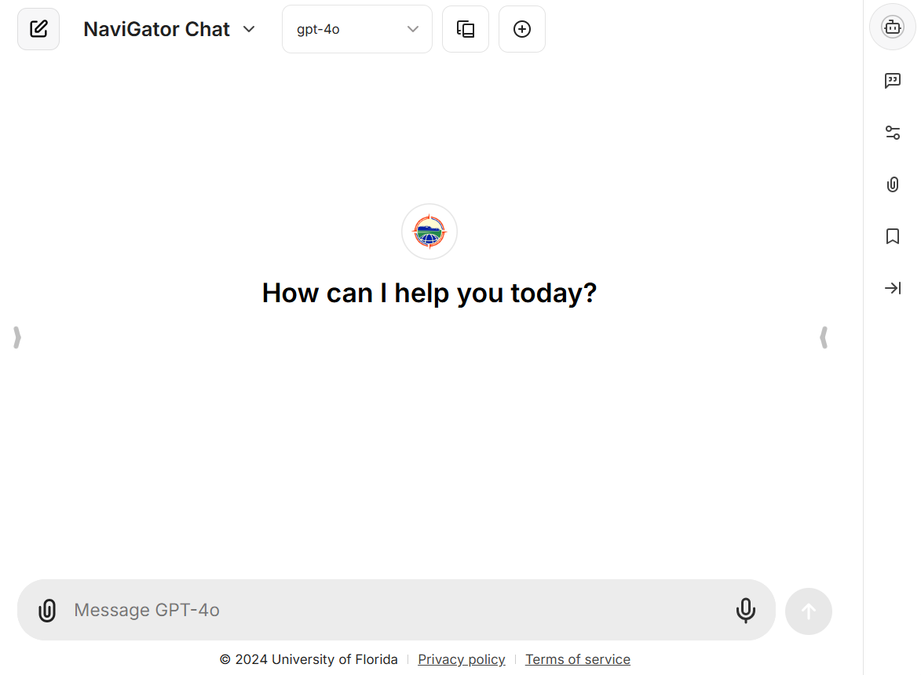Screen dimensions: 921x675
Task: Open the Privacy policy link
Action: (x=461, y=659)
